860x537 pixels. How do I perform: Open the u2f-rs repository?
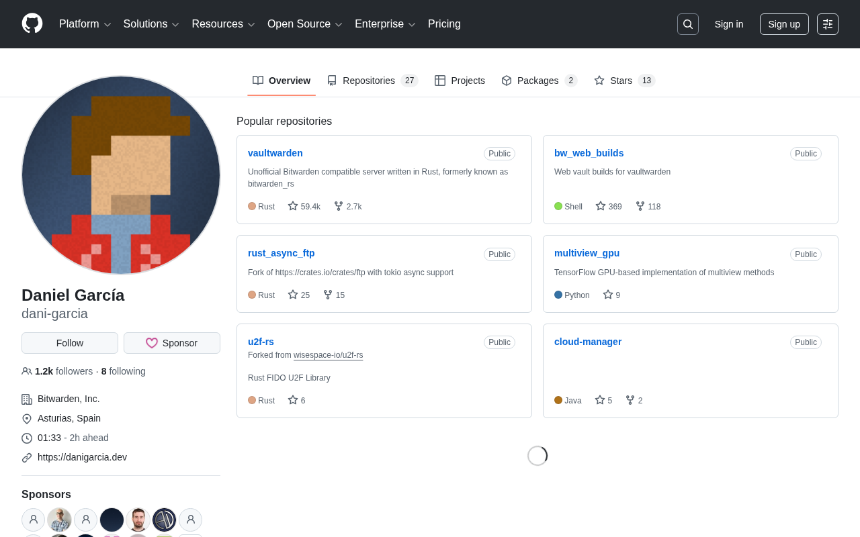click(x=261, y=342)
